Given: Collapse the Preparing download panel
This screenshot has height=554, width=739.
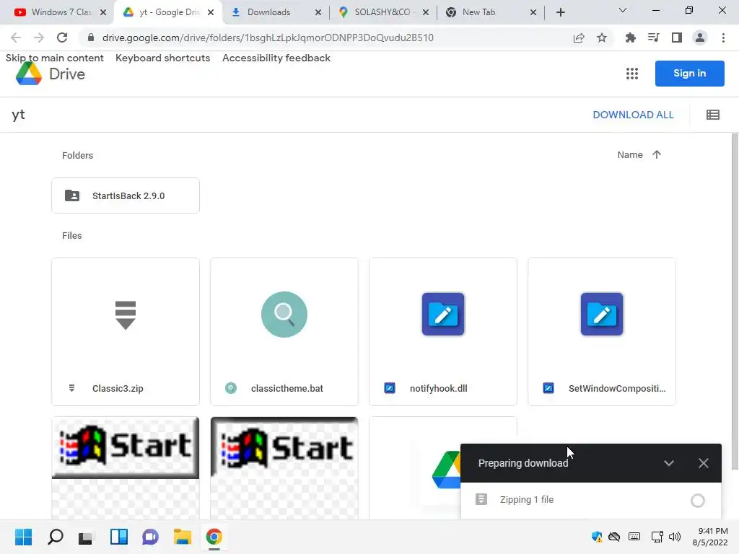Looking at the screenshot, I should (668, 463).
